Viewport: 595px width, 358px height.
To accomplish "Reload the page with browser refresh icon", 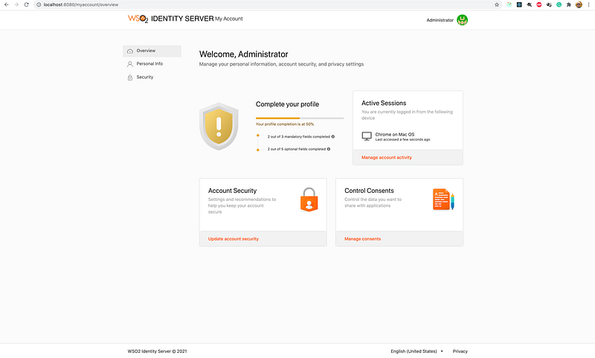I will pos(26,4).
